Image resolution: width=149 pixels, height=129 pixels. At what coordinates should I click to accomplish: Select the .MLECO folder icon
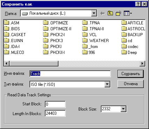(x=6, y=52)
